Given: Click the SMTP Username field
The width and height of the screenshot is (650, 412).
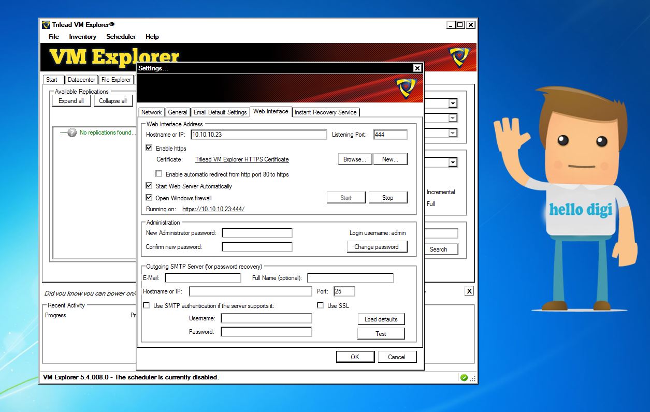Looking at the screenshot, I should (266, 318).
